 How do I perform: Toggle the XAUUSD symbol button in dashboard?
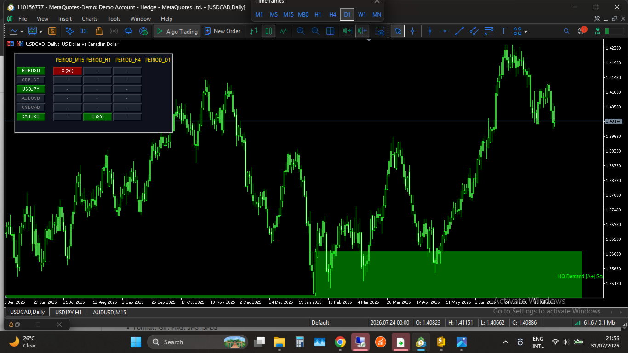click(31, 117)
